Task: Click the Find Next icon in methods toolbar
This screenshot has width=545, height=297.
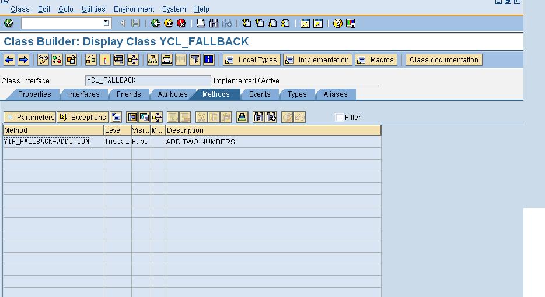Action: tap(271, 117)
